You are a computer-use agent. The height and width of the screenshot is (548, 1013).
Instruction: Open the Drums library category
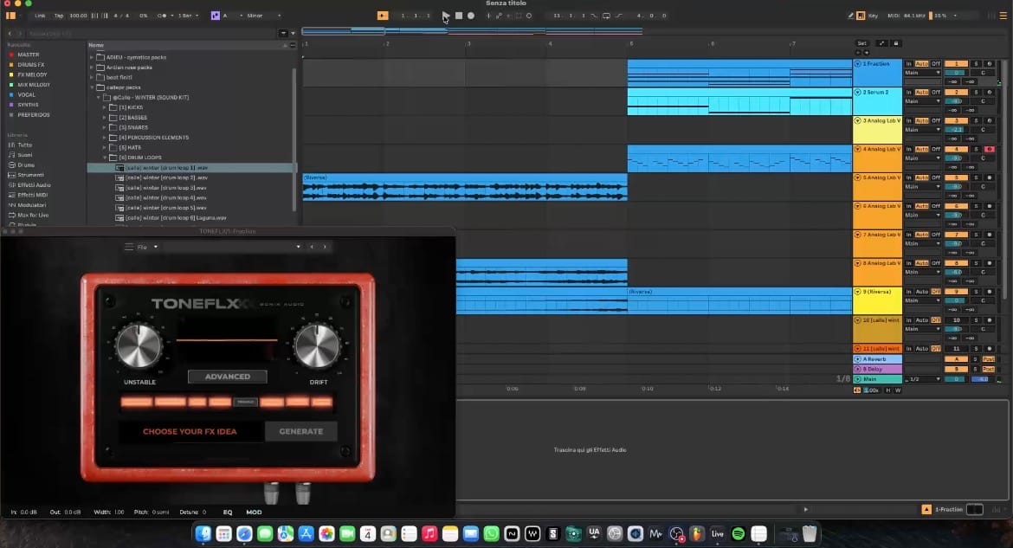click(26, 164)
